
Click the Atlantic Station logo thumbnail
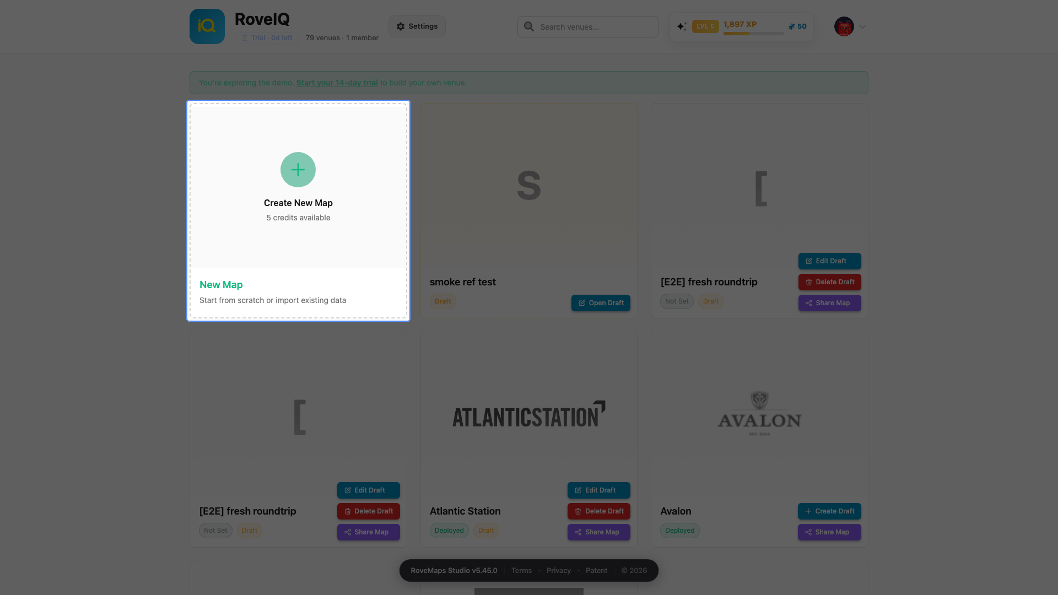529,414
